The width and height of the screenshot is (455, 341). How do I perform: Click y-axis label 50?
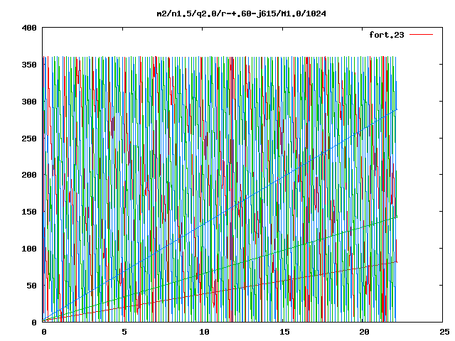31,286
